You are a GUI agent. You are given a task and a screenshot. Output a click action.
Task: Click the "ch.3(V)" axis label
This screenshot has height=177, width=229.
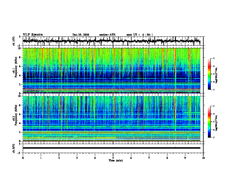pos(14,148)
